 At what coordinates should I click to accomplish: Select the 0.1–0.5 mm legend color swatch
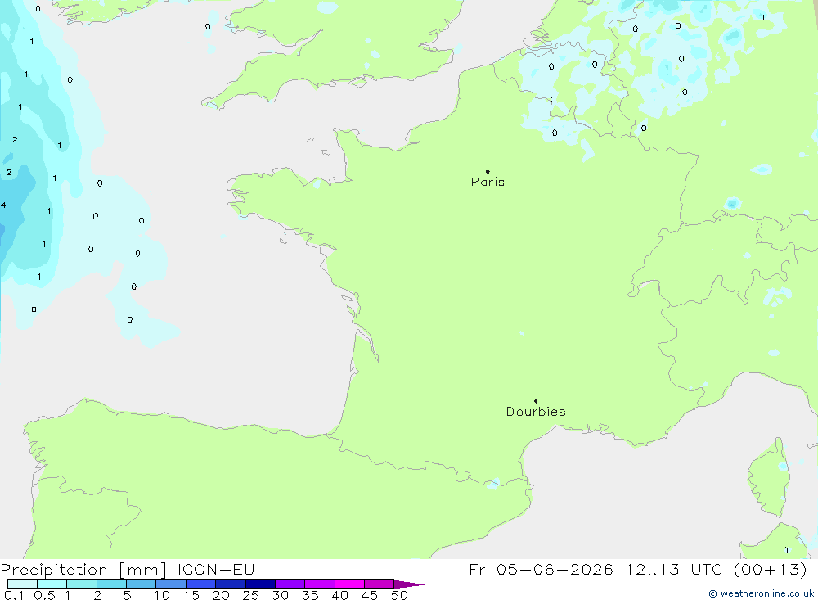22,584
